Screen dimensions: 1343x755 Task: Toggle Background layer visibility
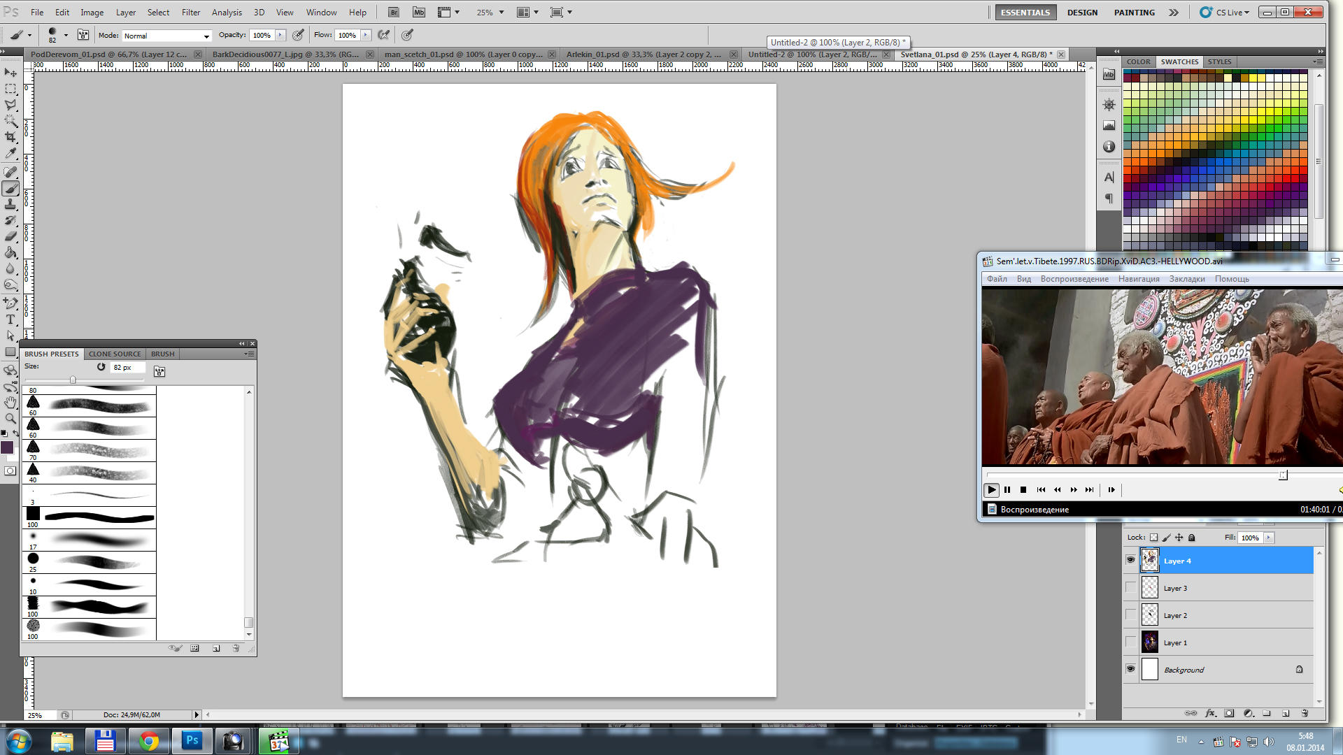[1130, 669]
